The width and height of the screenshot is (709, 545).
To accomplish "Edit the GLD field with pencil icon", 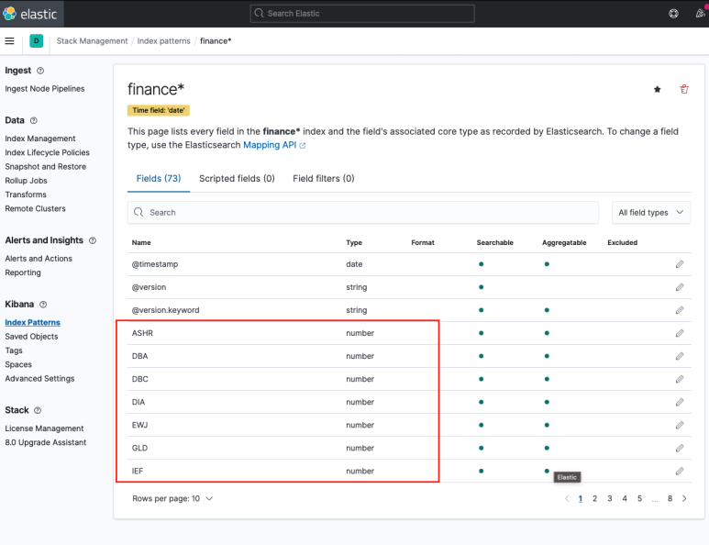I will (680, 449).
